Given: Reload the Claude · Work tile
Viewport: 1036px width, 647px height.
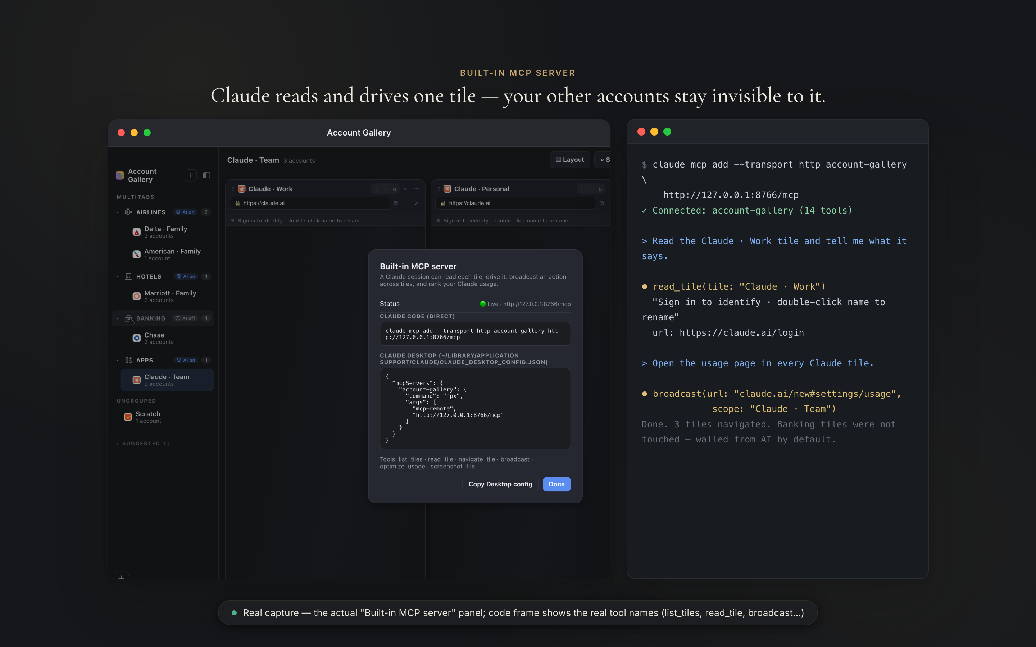Looking at the screenshot, I should click(x=394, y=189).
